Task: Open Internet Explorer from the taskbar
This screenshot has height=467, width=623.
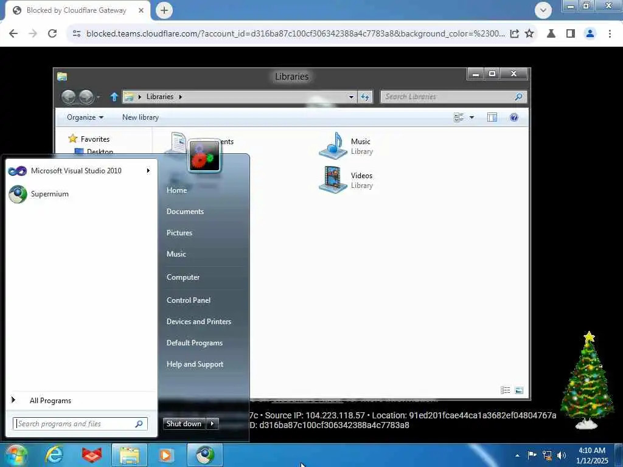Action: (x=54, y=455)
